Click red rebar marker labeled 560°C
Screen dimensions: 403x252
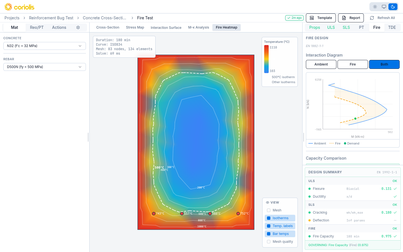(210, 214)
